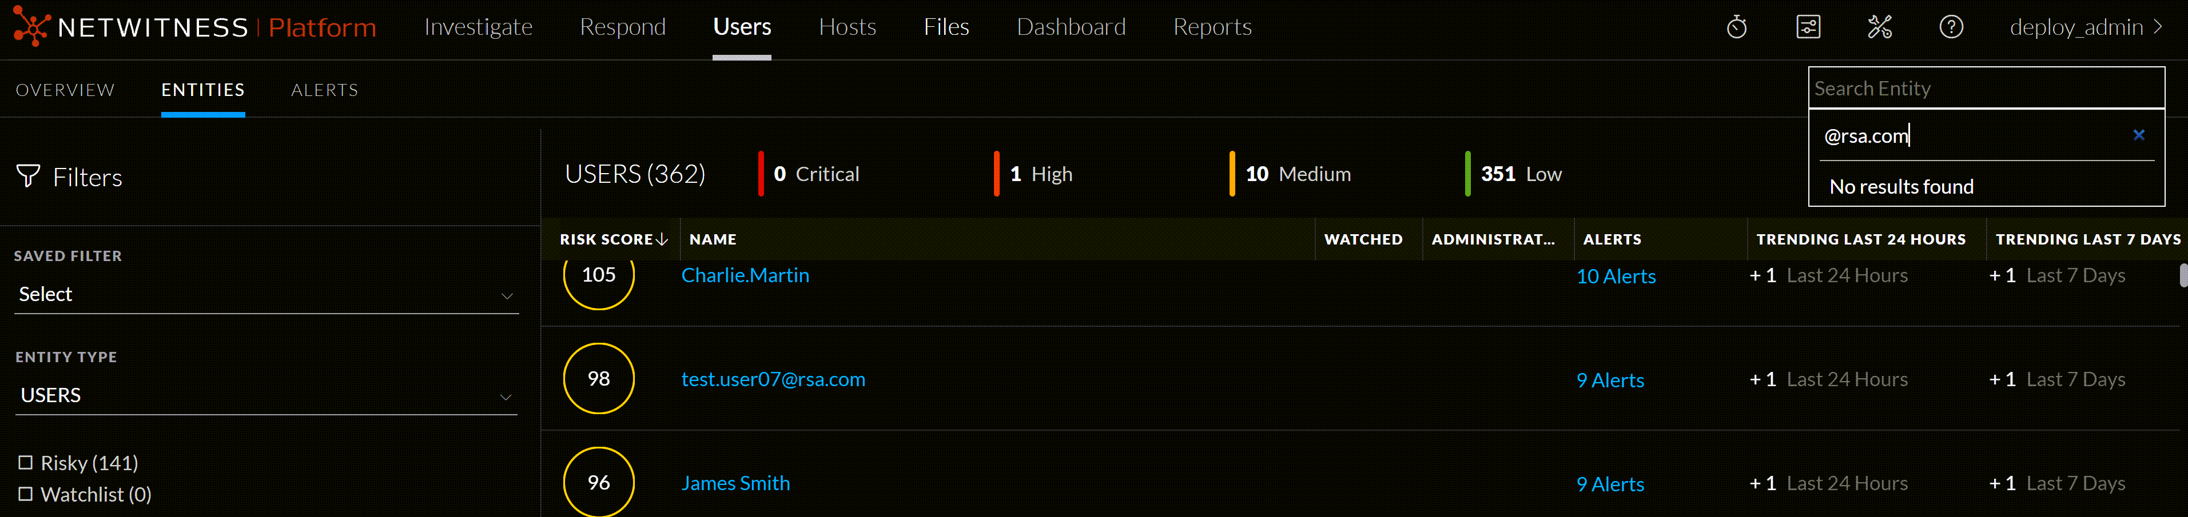Image resolution: width=2188 pixels, height=517 pixels.
Task: Go to the Respond menu
Action: coord(623,27)
